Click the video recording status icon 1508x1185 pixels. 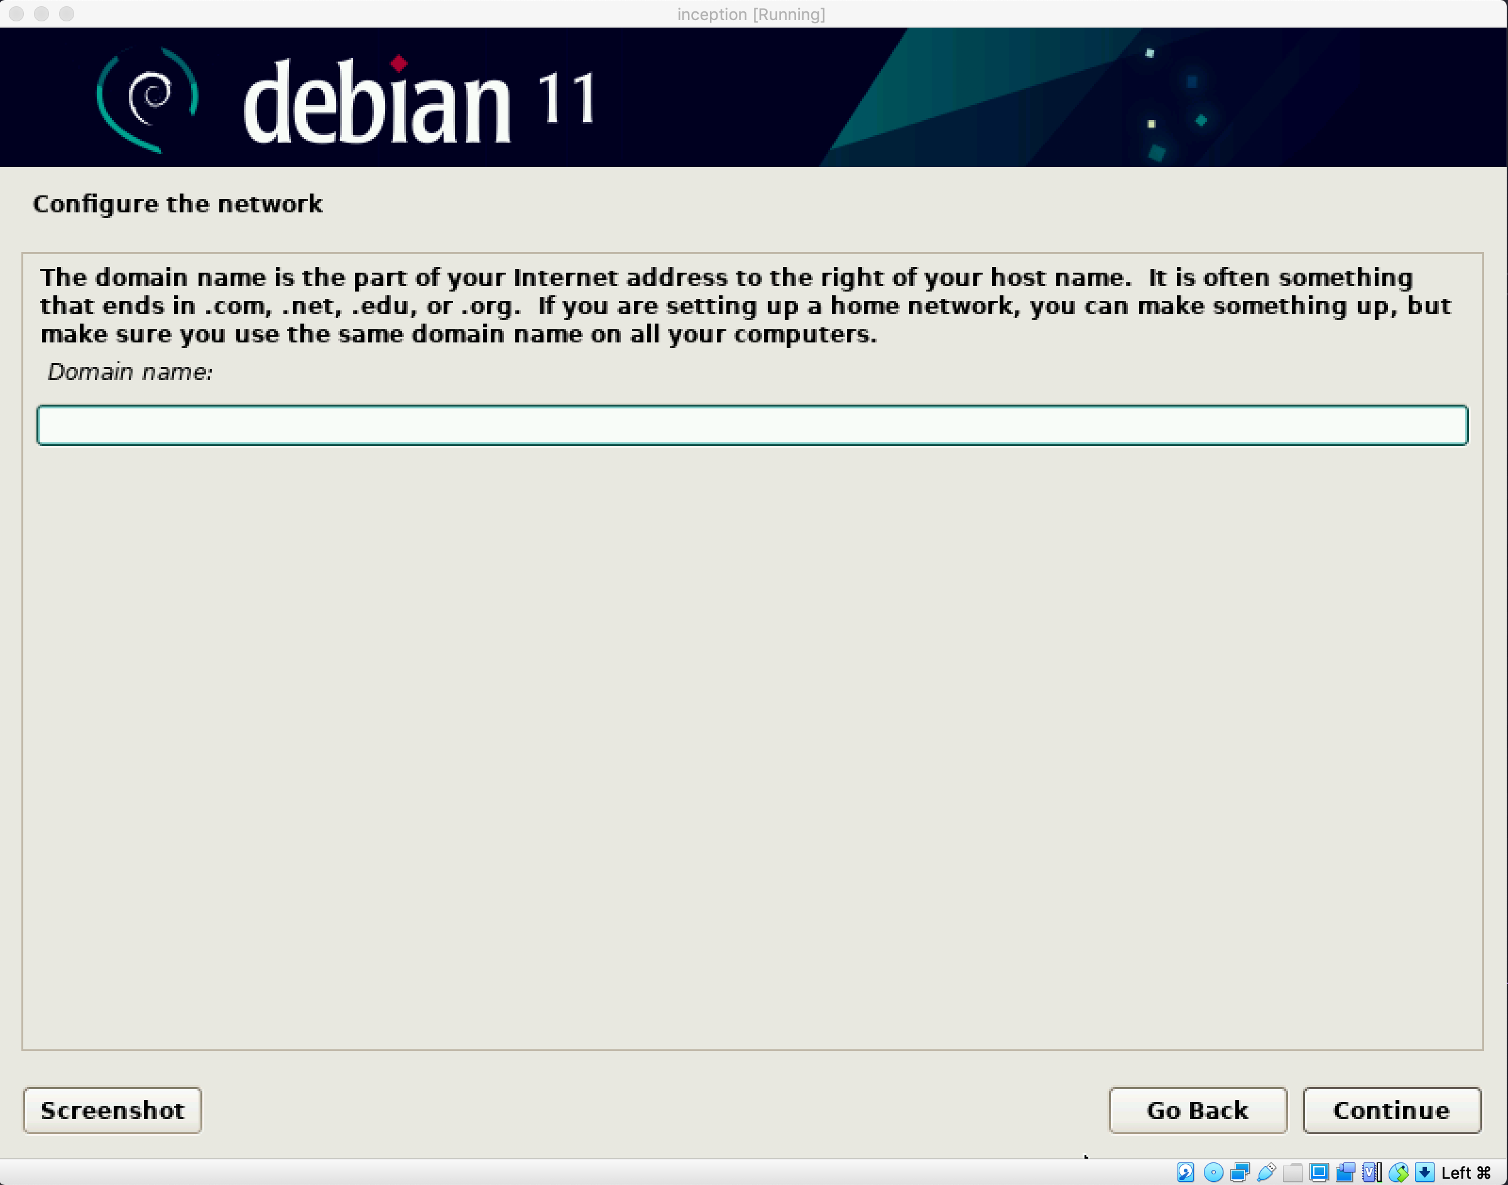tap(1345, 1172)
